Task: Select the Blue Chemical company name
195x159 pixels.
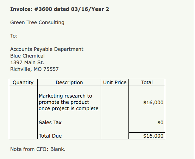Action: 27,56
